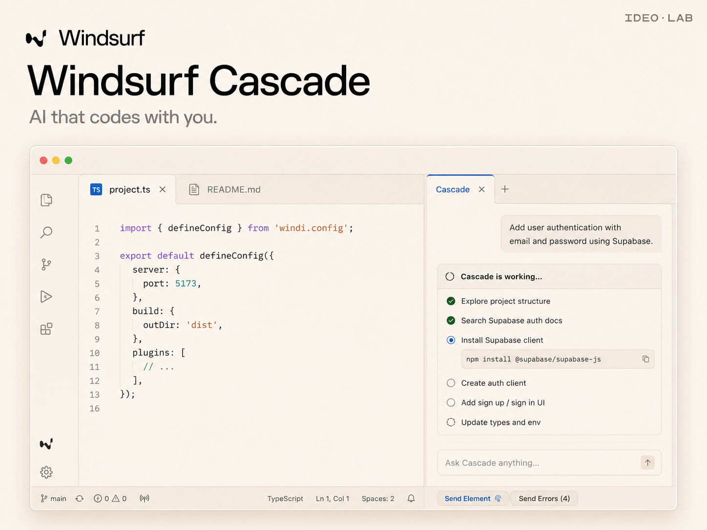The image size is (707, 530).
Task: Open notifications bell in status bar
Action: pos(411,498)
